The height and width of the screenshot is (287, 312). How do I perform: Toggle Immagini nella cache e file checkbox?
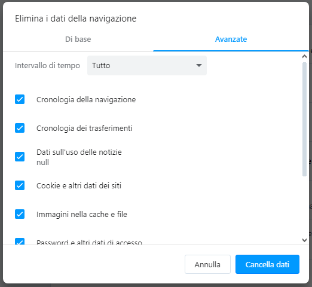20,214
